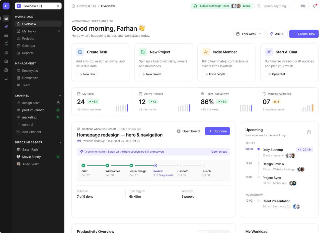Open the Flowdesk HQ workspace switcher
Image resolution: width=326 pixels, height=233 pixels.
pyautogui.click(x=38, y=6)
